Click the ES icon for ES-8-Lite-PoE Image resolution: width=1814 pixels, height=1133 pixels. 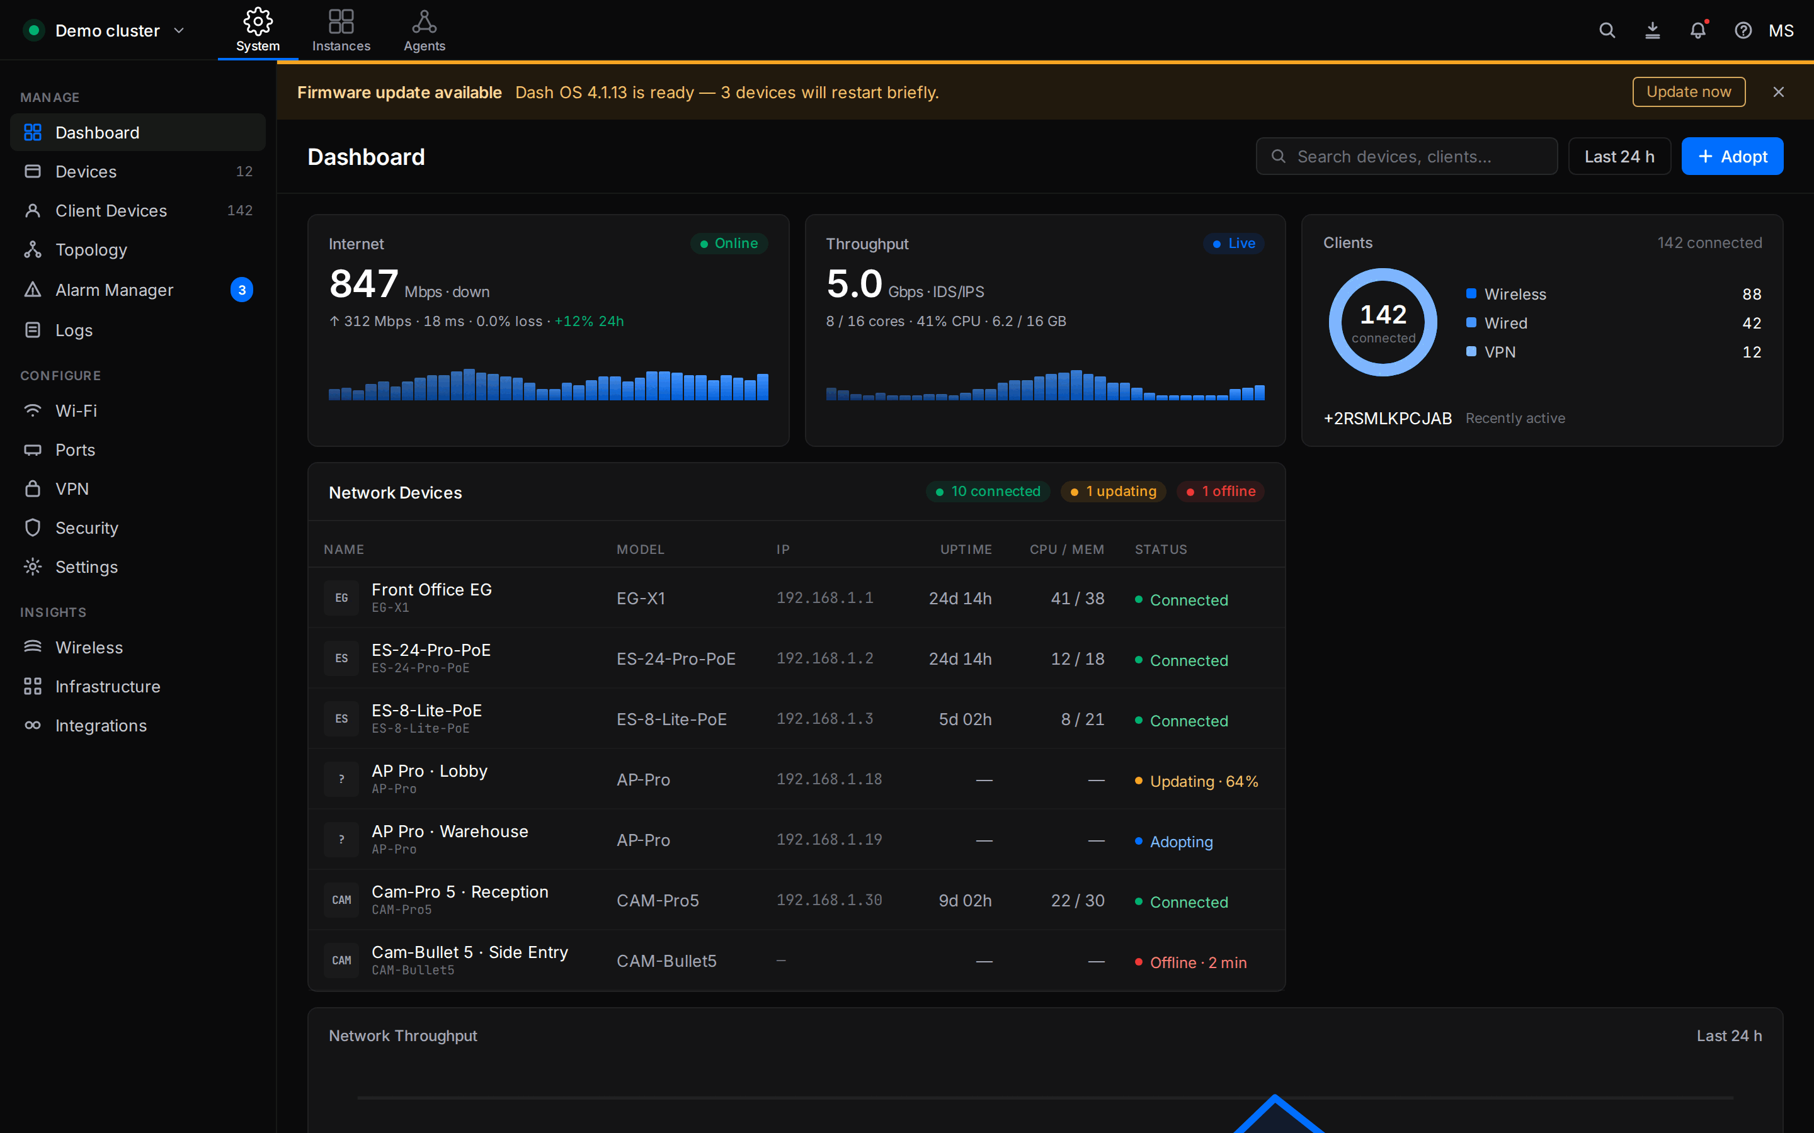coord(341,719)
